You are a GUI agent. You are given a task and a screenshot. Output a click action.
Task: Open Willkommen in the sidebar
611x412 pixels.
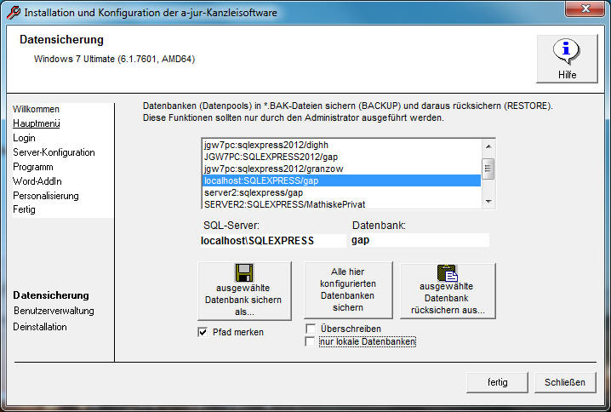coord(36,109)
